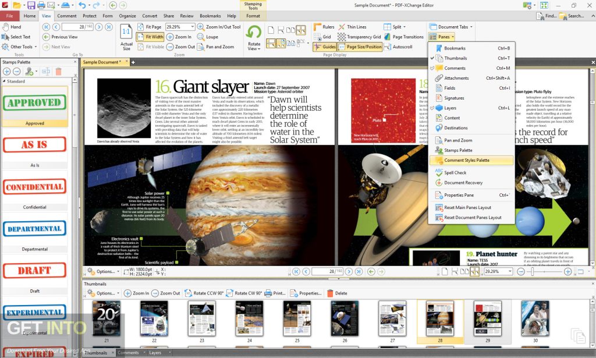The image size is (596, 358).
Task: Delete page via Thumbnails toolbar
Action: pyautogui.click(x=337, y=293)
